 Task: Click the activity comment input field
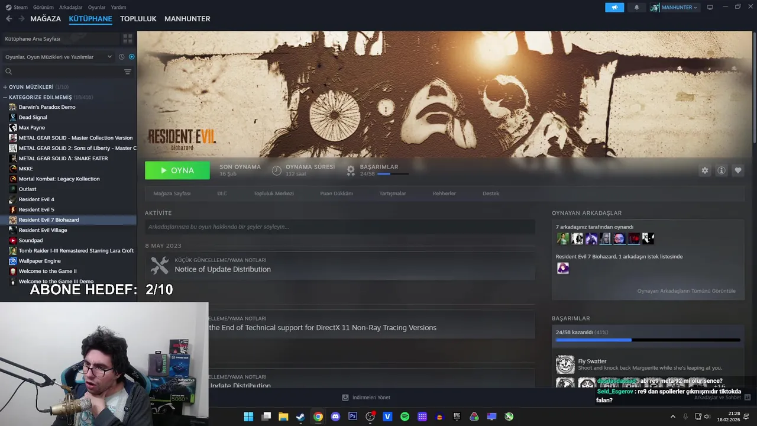click(x=340, y=227)
